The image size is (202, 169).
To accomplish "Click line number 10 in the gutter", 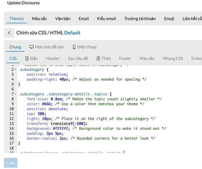I will point(12,109).
